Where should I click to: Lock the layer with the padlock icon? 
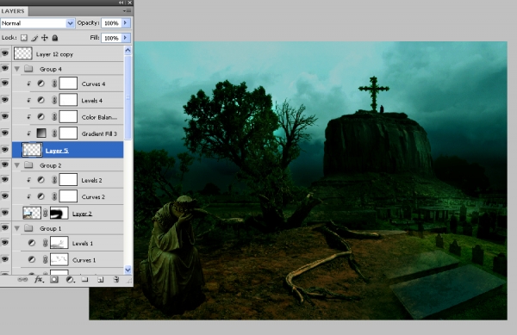tap(55, 38)
